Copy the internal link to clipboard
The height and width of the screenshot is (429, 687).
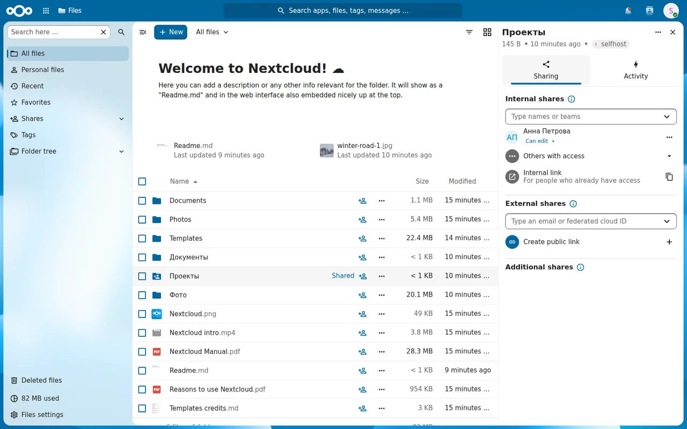(669, 177)
